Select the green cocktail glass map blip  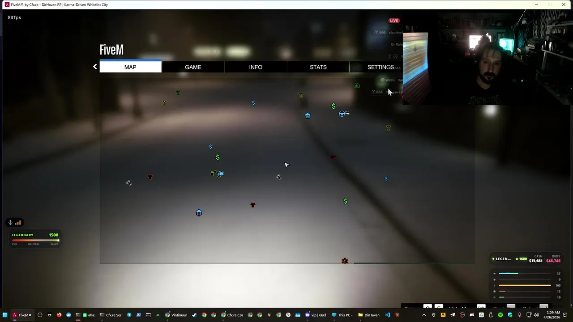click(178, 93)
